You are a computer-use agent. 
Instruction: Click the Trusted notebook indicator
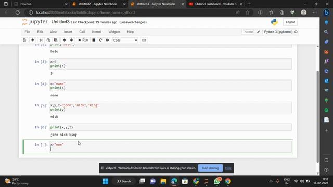coord(248,32)
